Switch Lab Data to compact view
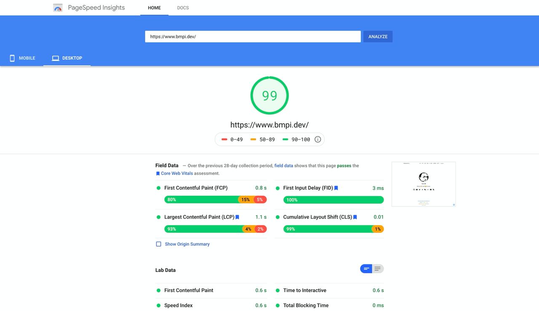This screenshot has width=539, height=311. 366,269
